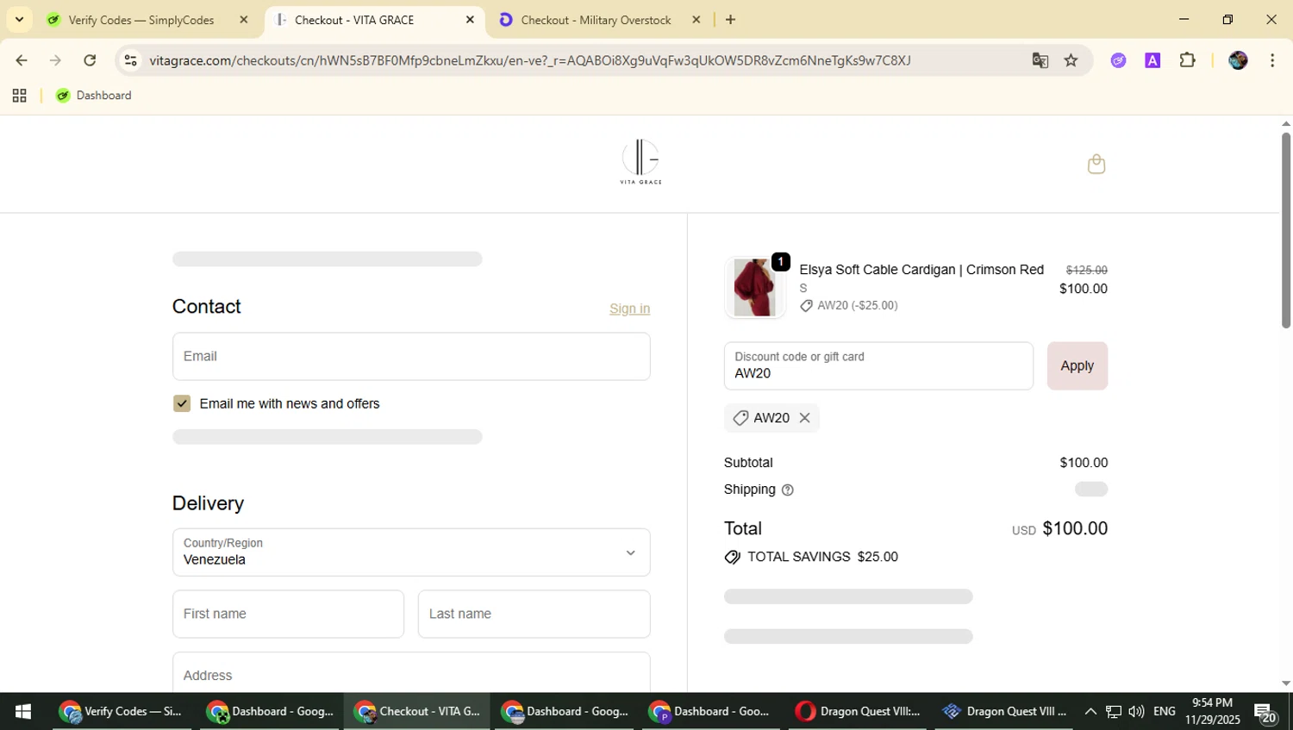View site information icon in address bar
The height and width of the screenshot is (730, 1293).
click(130, 60)
